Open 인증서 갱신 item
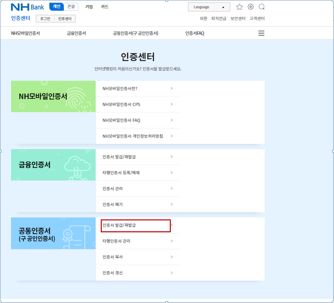This screenshot has height=303, width=334. click(x=138, y=273)
